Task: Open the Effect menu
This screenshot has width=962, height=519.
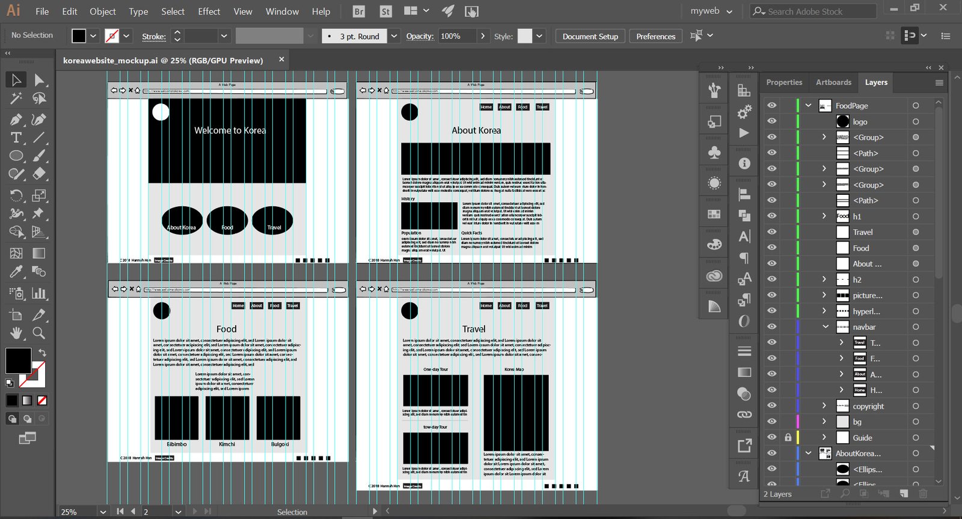Action: pyautogui.click(x=209, y=11)
